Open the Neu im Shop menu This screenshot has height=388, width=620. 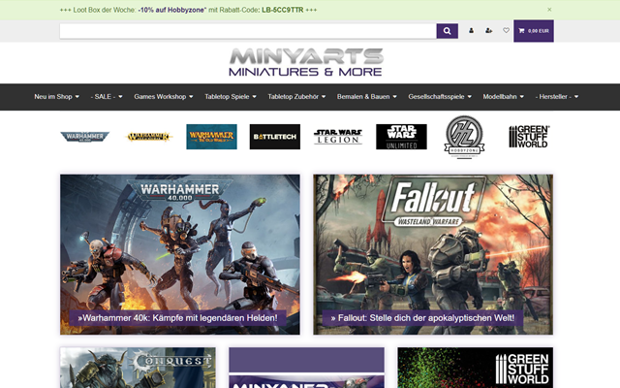56,97
